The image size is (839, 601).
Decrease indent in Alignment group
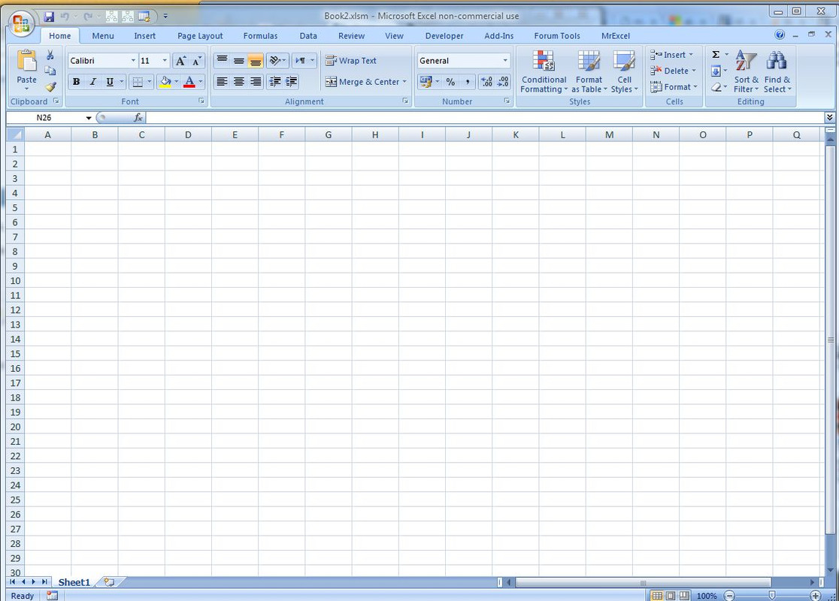[x=275, y=81]
